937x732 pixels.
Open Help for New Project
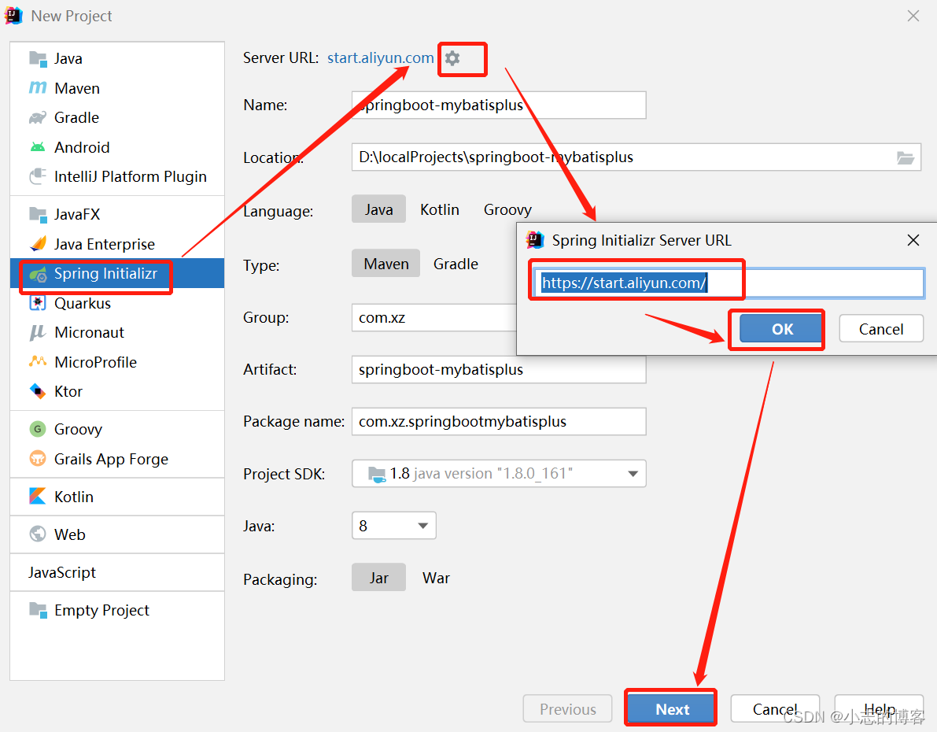(879, 709)
